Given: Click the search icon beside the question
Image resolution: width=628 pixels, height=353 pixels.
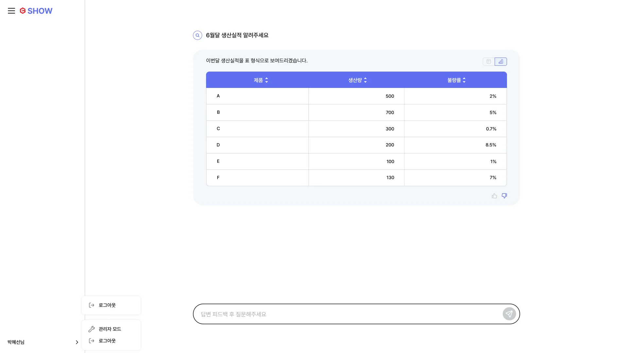Looking at the screenshot, I should coord(198,35).
